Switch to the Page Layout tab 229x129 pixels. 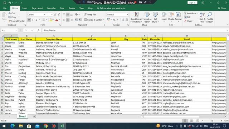click(x=37, y=8)
